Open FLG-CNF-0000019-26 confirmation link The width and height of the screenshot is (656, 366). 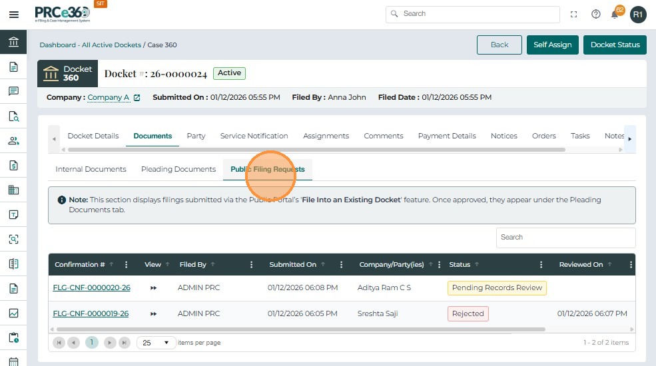coord(91,313)
